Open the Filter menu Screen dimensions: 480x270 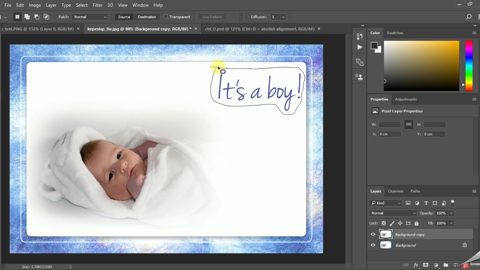tap(97, 5)
